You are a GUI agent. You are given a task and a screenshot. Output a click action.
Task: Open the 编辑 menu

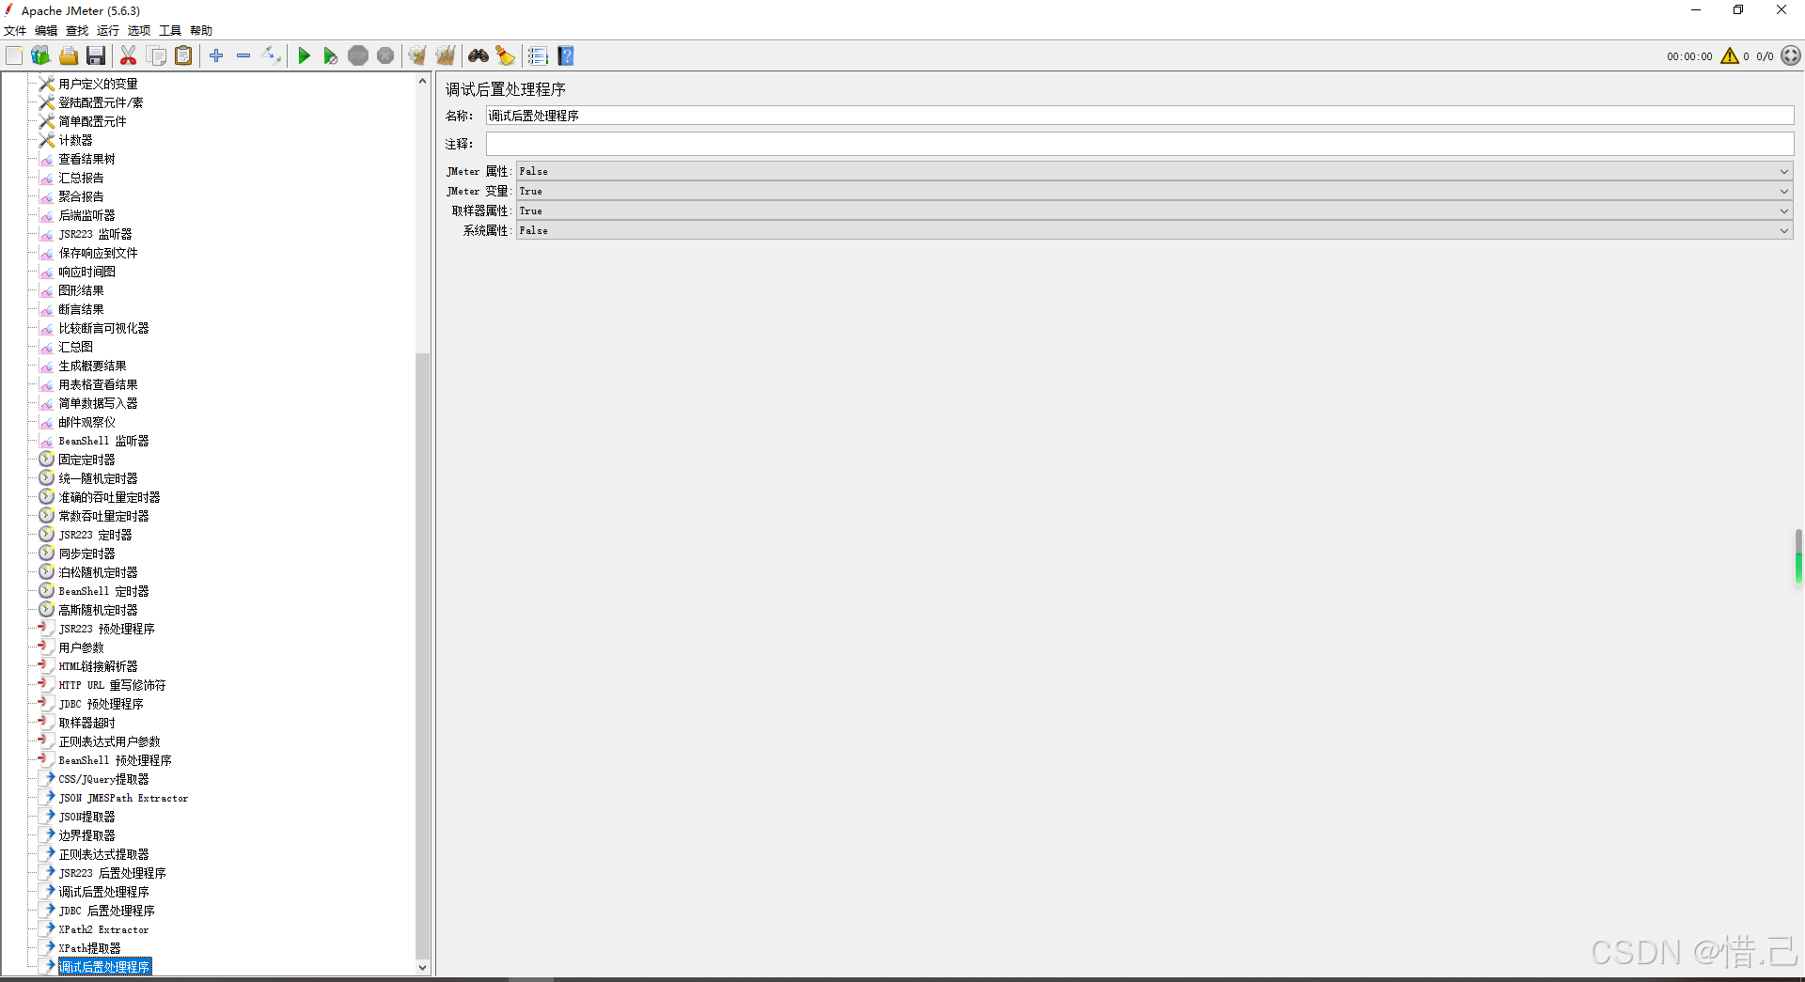click(x=46, y=31)
